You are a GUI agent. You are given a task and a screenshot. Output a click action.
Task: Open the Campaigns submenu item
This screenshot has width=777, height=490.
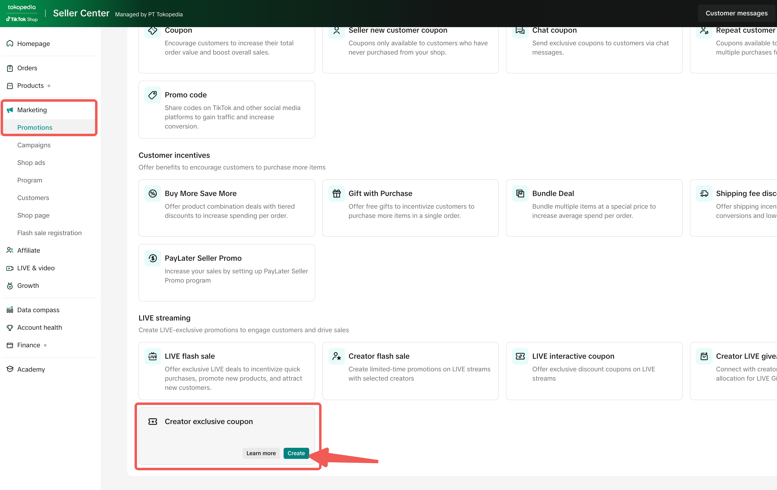(34, 145)
